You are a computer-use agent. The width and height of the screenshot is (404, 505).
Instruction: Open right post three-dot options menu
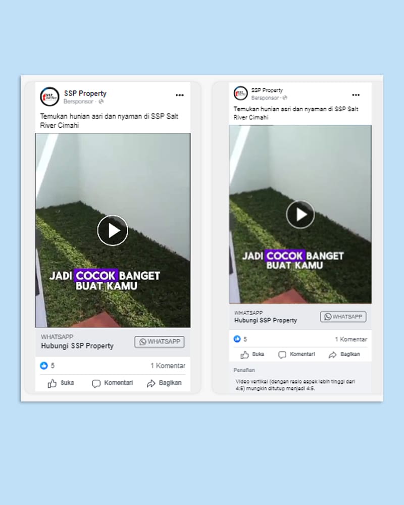[x=356, y=95]
